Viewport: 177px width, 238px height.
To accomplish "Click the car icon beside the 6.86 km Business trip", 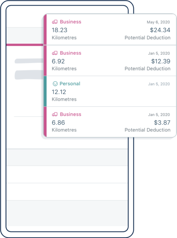I will [x=55, y=114].
